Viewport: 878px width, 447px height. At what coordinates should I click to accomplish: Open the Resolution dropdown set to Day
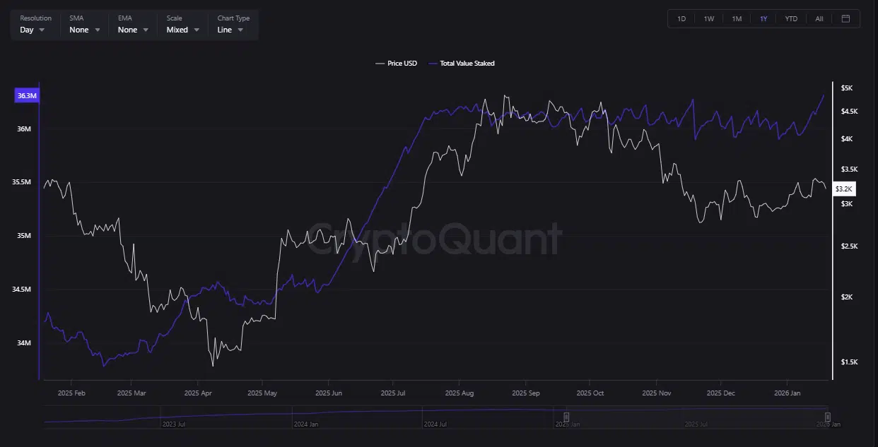pos(33,30)
